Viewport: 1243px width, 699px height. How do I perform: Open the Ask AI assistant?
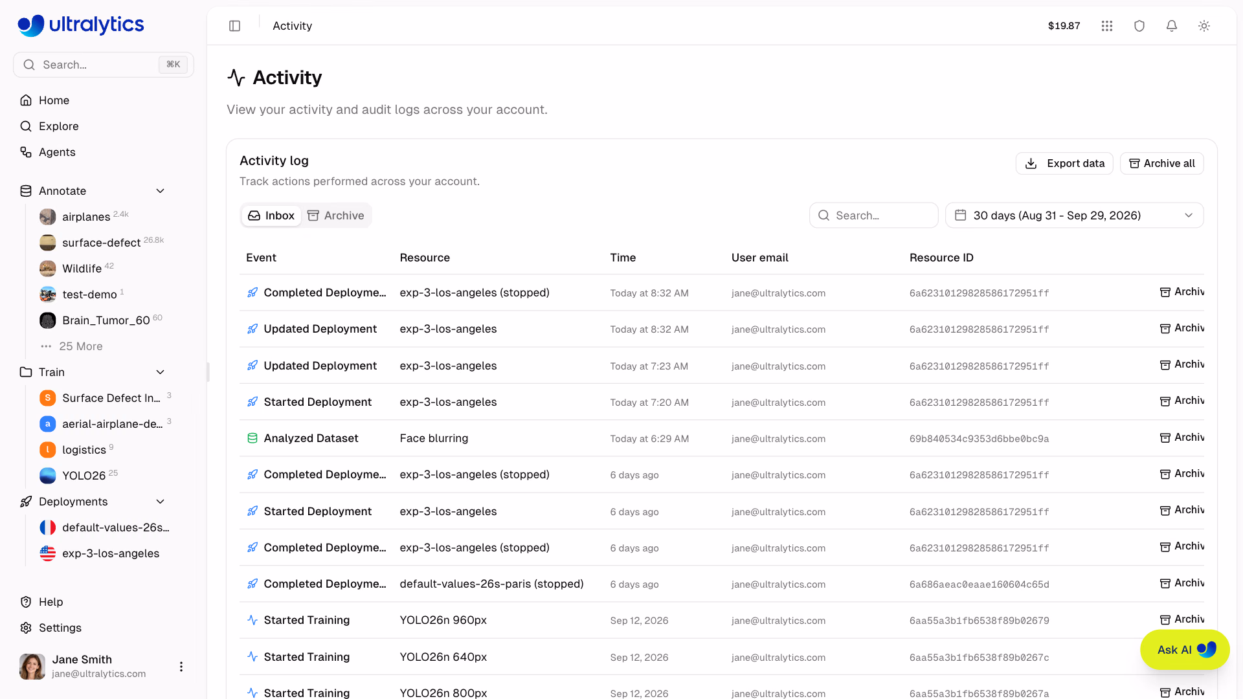click(x=1185, y=650)
